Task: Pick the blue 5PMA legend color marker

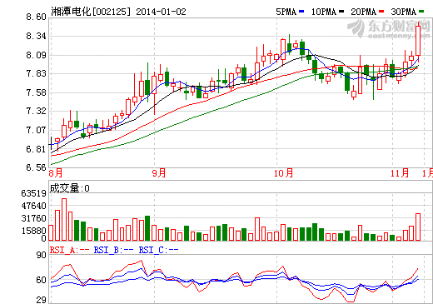Action: [x=301, y=12]
